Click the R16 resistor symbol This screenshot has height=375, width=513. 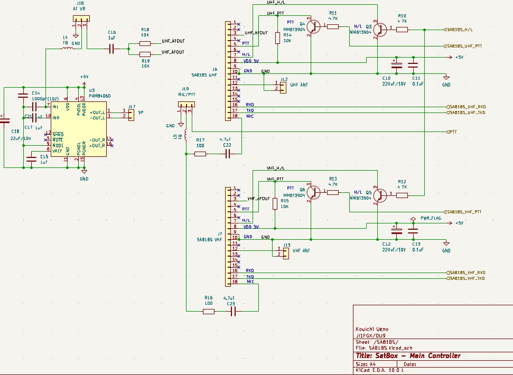[209, 312]
